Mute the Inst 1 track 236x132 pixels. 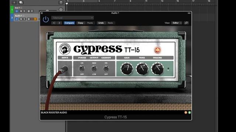click(x=21, y=11)
